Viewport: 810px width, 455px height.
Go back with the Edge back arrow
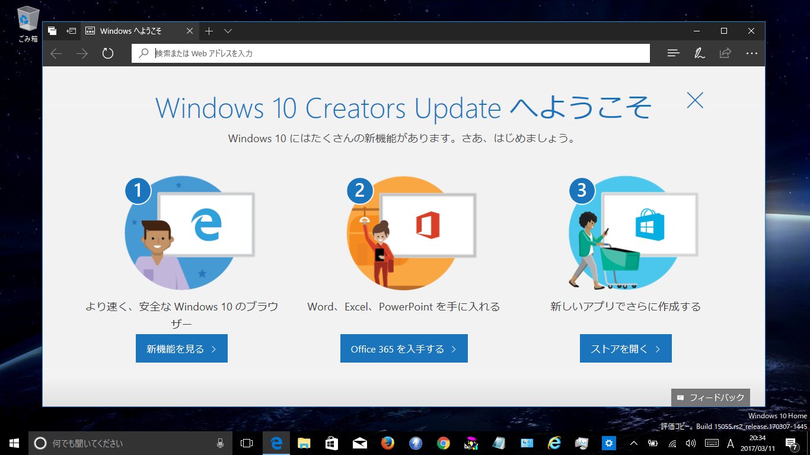pyautogui.click(x=56, y=53)
